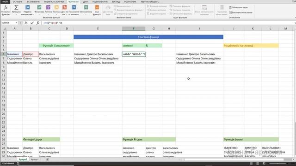Image resolution: width=296 pixels, height=166 pixels.
Task: Open the Error Checking dropdown arrow
Action: (192, 10)
